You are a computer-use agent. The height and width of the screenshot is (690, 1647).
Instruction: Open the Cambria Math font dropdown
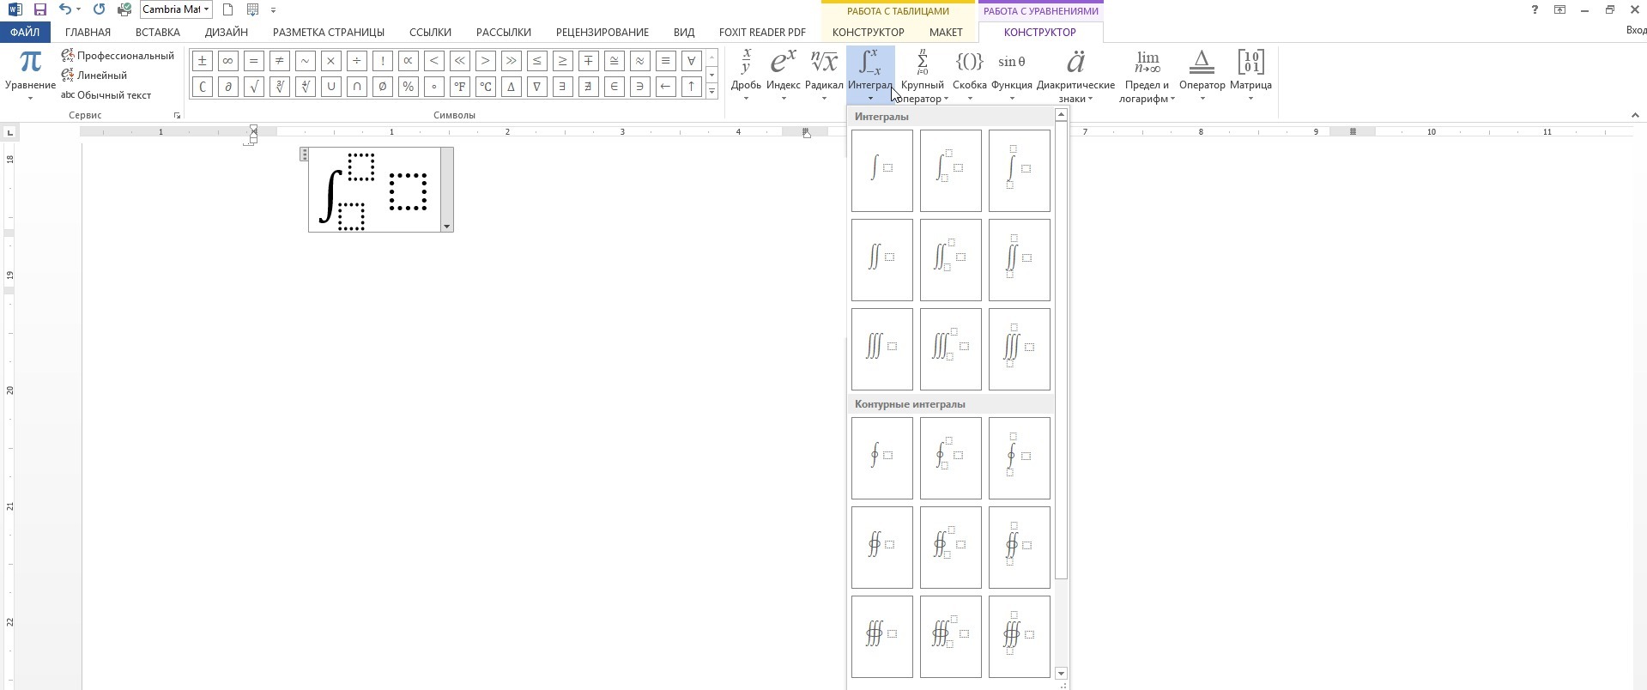point(206,9)
